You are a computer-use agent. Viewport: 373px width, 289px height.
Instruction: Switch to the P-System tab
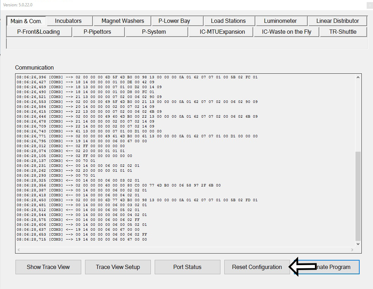154,32
